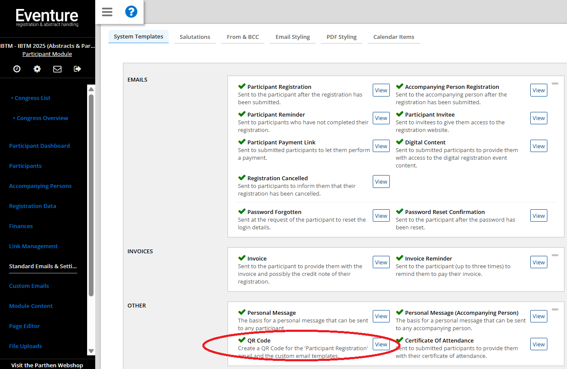Select the Calendar Items tab

[x=394, y=37]
